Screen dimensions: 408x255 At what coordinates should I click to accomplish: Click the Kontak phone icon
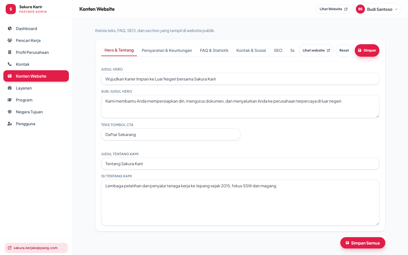(x=10, y=64)
